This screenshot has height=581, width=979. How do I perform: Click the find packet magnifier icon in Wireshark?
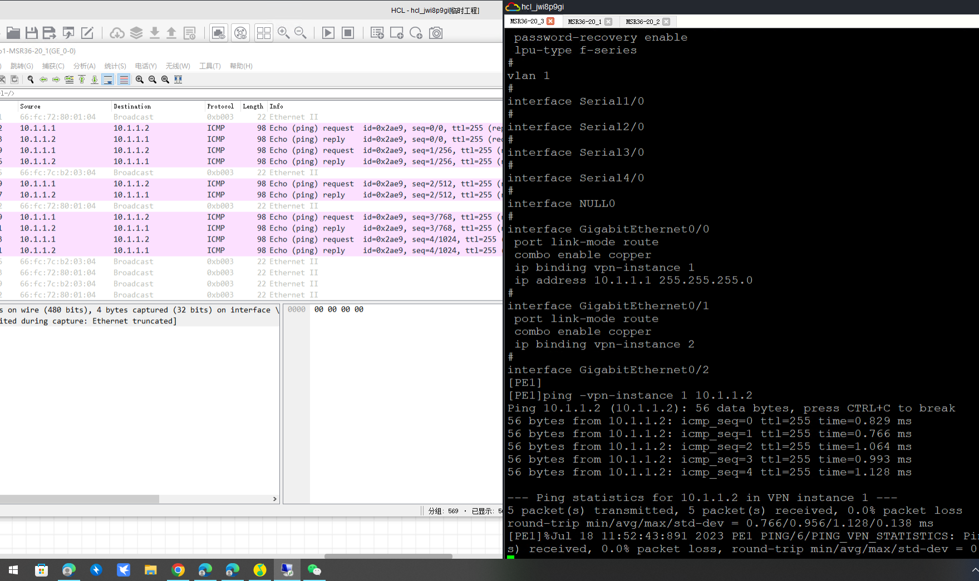point(31,80)
